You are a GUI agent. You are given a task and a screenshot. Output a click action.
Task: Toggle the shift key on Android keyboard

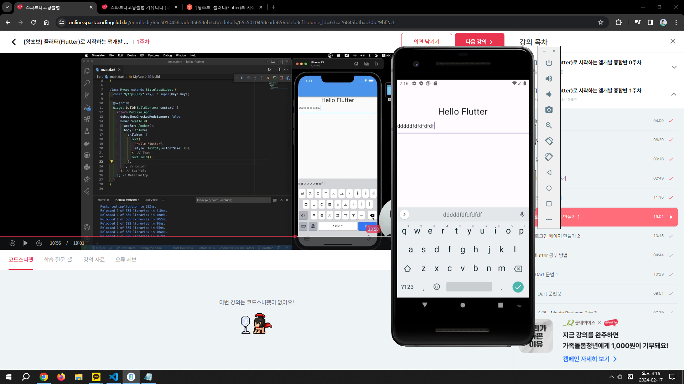point(407,269)
